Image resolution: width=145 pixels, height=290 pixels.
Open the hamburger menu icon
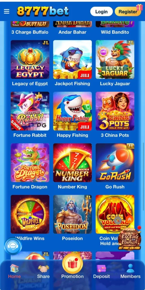point(7,11)
